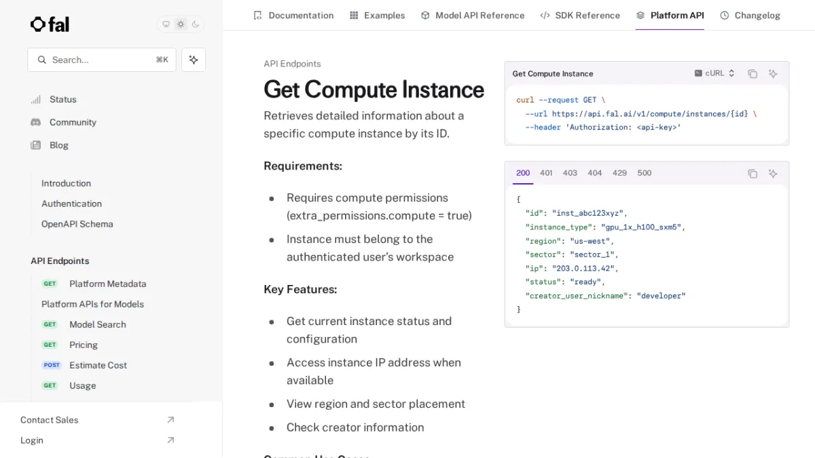Open the Search field
Screen dimensions: 815x458
click(102, 60)
